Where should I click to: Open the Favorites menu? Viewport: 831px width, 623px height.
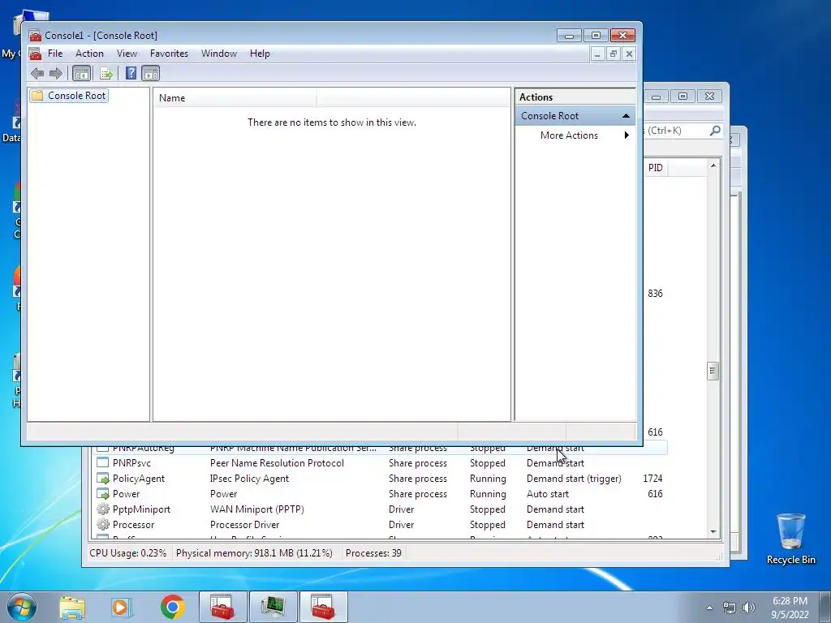point(169,54)
